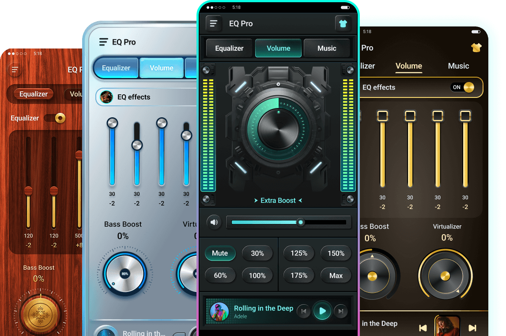Viewport: 506px width, 336px height.
Task: Switch to Music tab in teal theme
Action: tap(327, 49)
